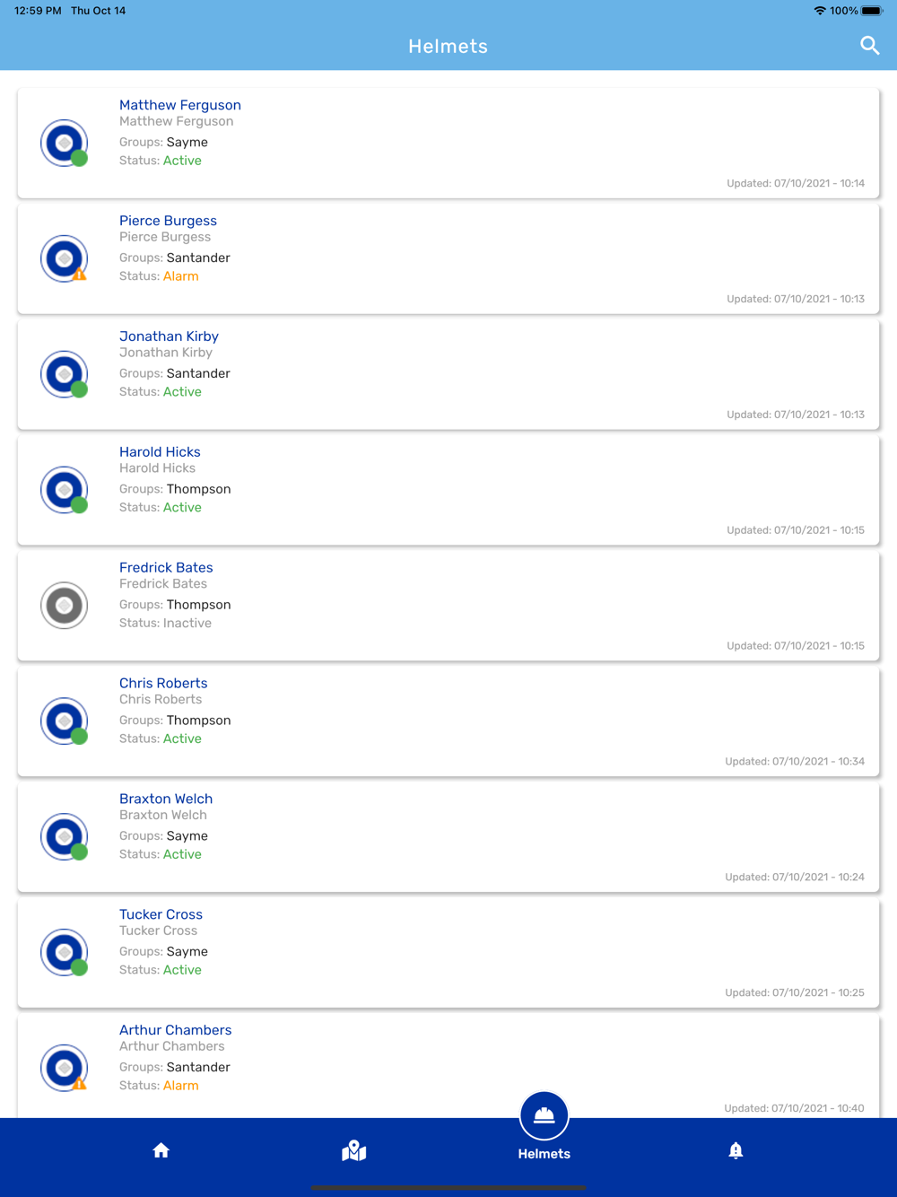Open Pierce Burgess name link
Image resolution: width=897 pixels, height=1197 pixels.
point(168,221)
